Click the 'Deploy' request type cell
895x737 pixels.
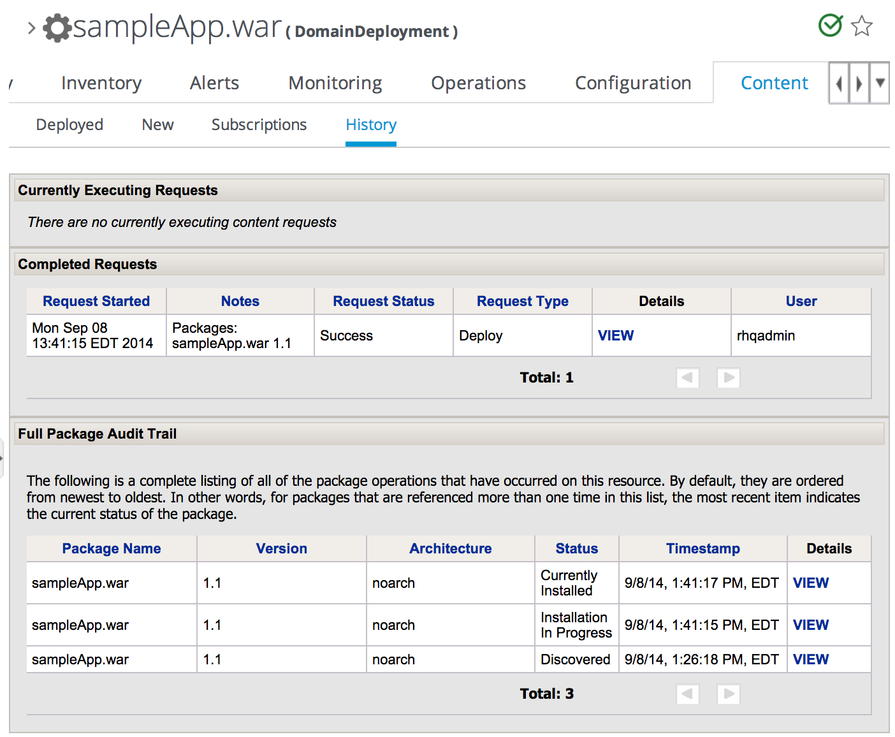point(523,335)
